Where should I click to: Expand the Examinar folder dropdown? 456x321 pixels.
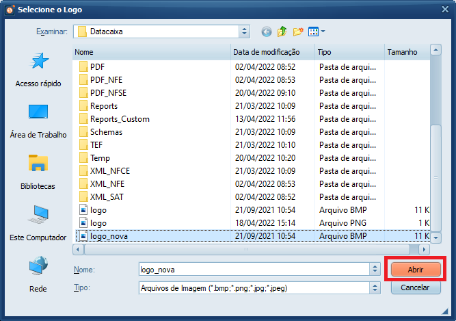coord(244,31)
